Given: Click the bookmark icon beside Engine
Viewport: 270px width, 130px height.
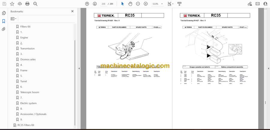Looking at the screenshot, I should 17,38.
